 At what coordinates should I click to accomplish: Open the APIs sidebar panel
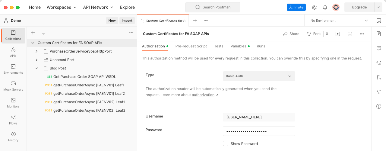pos(13,52)
